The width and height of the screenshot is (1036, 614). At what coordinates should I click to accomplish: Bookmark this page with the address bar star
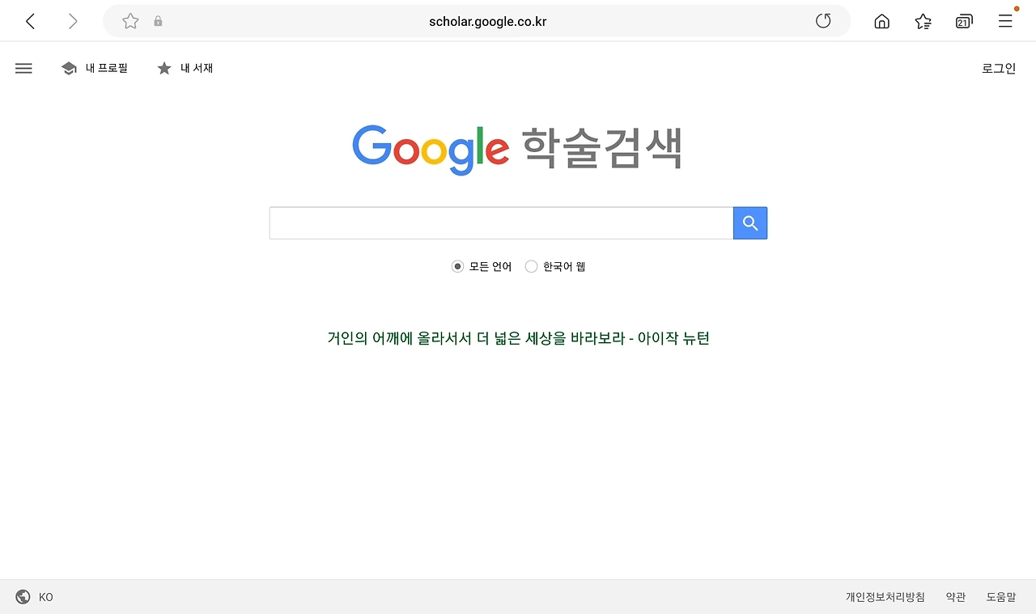click(x=130, y=21)
